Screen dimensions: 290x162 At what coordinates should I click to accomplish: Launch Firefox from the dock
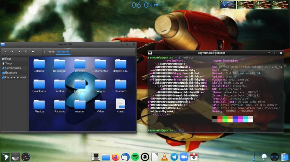point(116,157)
